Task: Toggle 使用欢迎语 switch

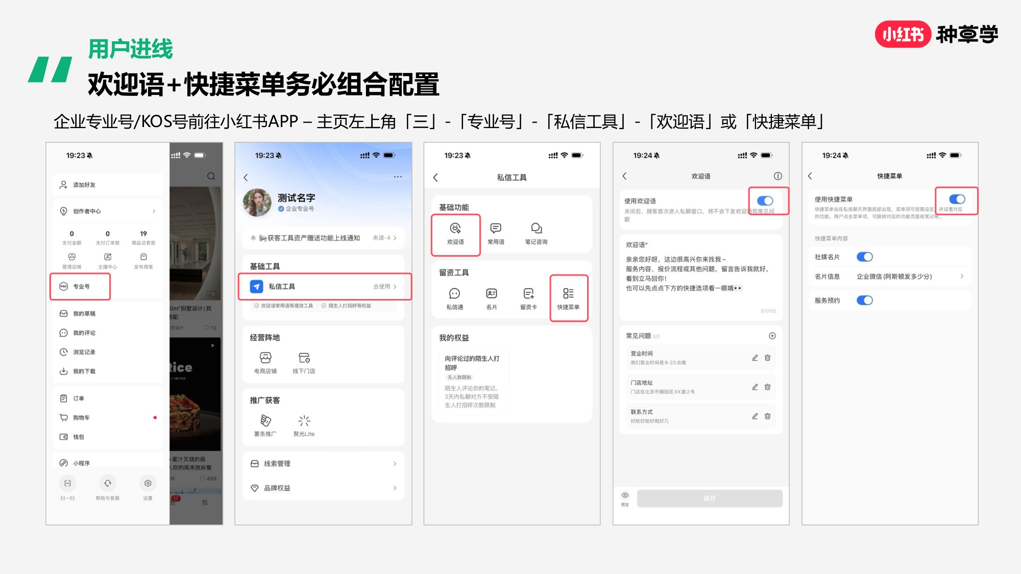Action: [x=765, y=201]
